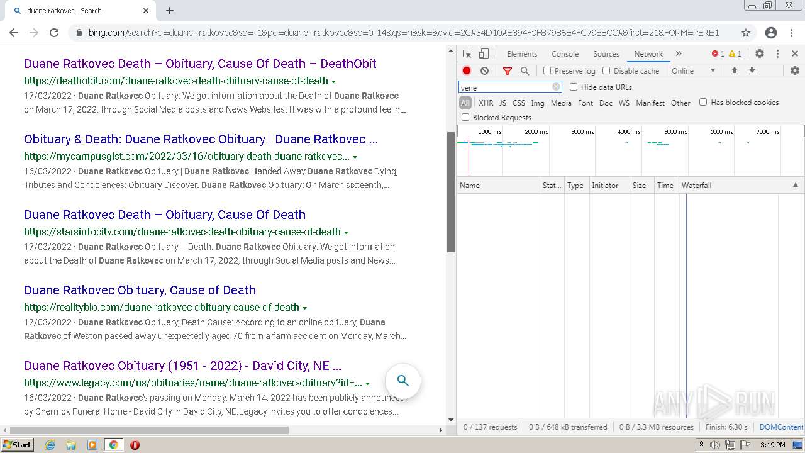Image resolution: width=805 pixels, height=453 pixels.
Task: Open the starsinfocity Duane Ratkovec Death link
Action: [x=165, y=215]
